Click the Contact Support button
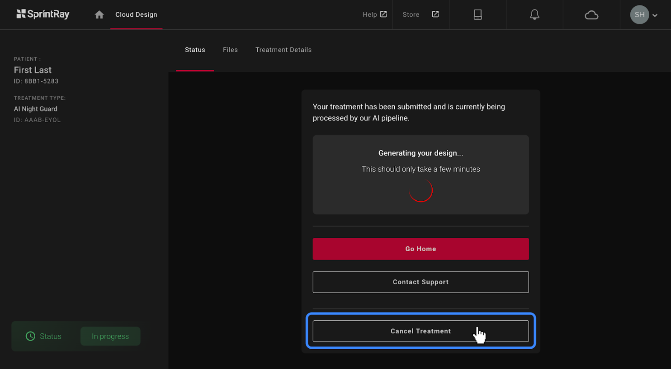The width and height of the screenshot is (671, 369). pyautogui.click(x=421, y=282)
